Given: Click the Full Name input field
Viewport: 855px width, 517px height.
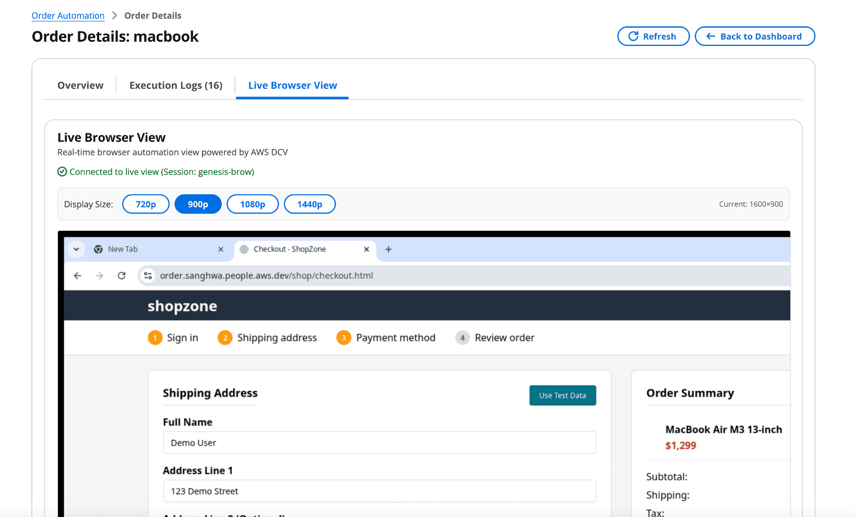Looking at the screenshot, I should (x=379, y=443).
